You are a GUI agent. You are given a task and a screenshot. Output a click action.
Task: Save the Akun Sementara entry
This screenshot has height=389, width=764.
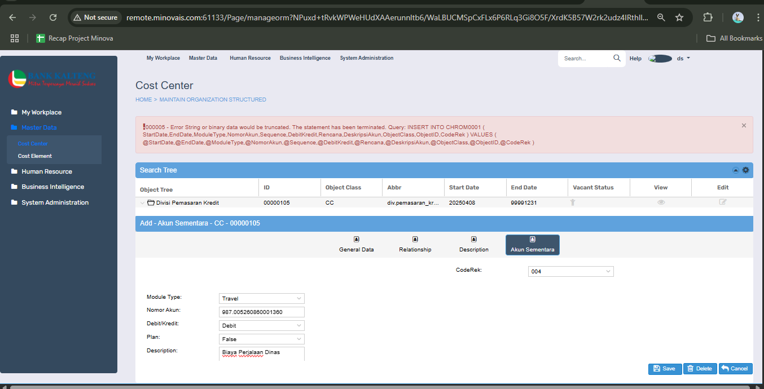(x=665, y=369)
